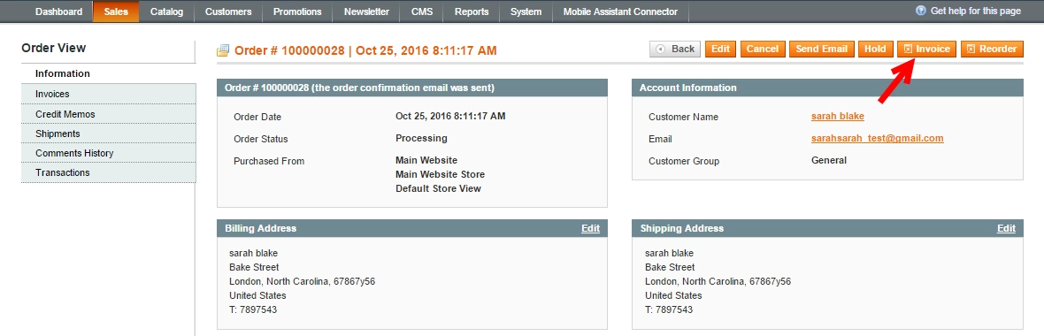The width and height of the screenshot is (1044, 336).
Task: Click United States in Billing Address
Action: (257, 295)
